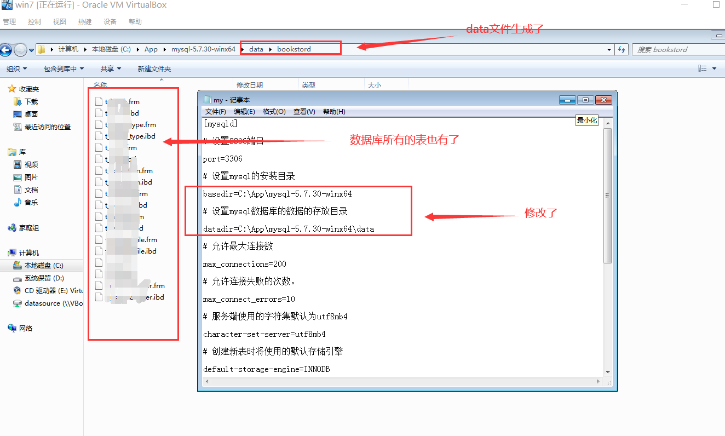Open 文档 library
The width and height of the screenshot is (725, 436).
pos(31,190)
